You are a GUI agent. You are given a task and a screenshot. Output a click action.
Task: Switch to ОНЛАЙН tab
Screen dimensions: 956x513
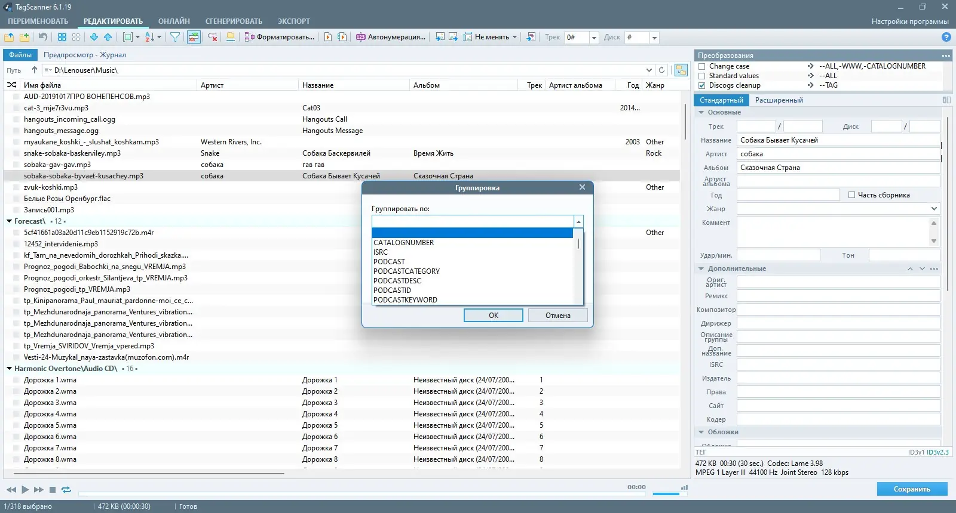click(174, 21)
